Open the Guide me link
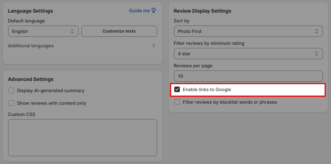Viewport: 331px width, 164px height. tap(140, 11)
